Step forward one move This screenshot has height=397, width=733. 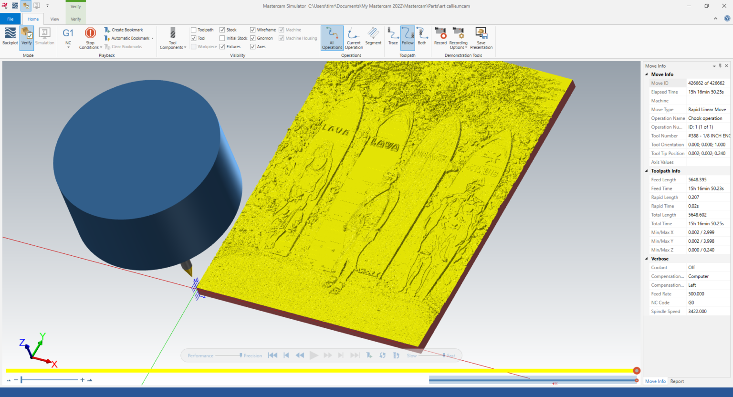pos(341,355)
